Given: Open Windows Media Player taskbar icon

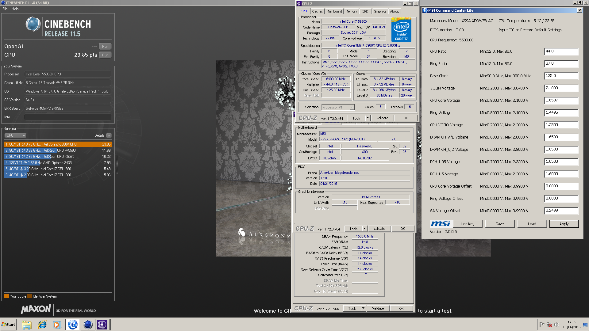Looking at the screenshot, I should (x=57, y=325).
